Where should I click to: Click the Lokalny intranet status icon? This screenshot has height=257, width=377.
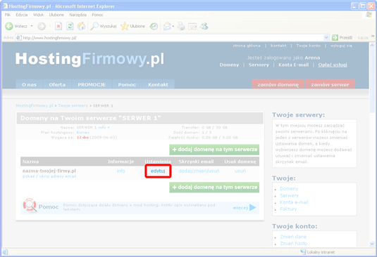click(x=303, y=251)
